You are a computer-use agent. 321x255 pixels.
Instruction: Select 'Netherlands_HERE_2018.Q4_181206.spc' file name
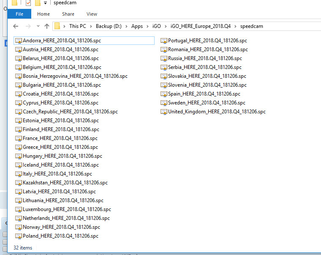pos(66,218)
